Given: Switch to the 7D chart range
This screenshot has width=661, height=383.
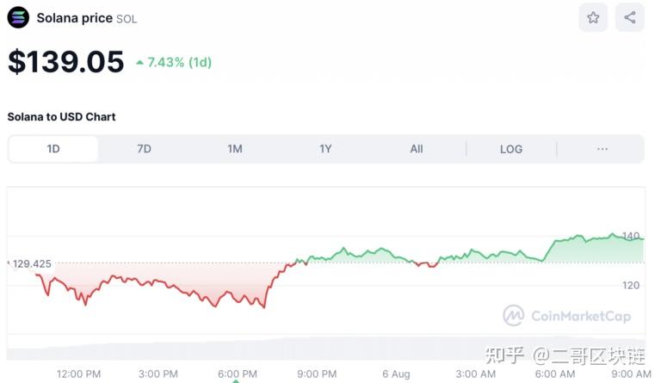Looking at the screenshot, I should 144,149.
